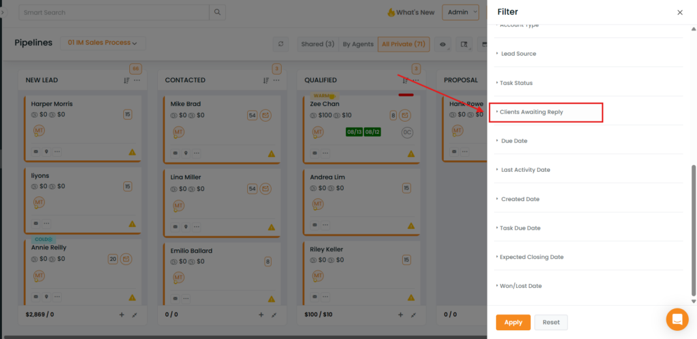Switch to By Agents tab
Image resolution: width=697 pixels, height=339 pixels.
[x=358, y=44]
